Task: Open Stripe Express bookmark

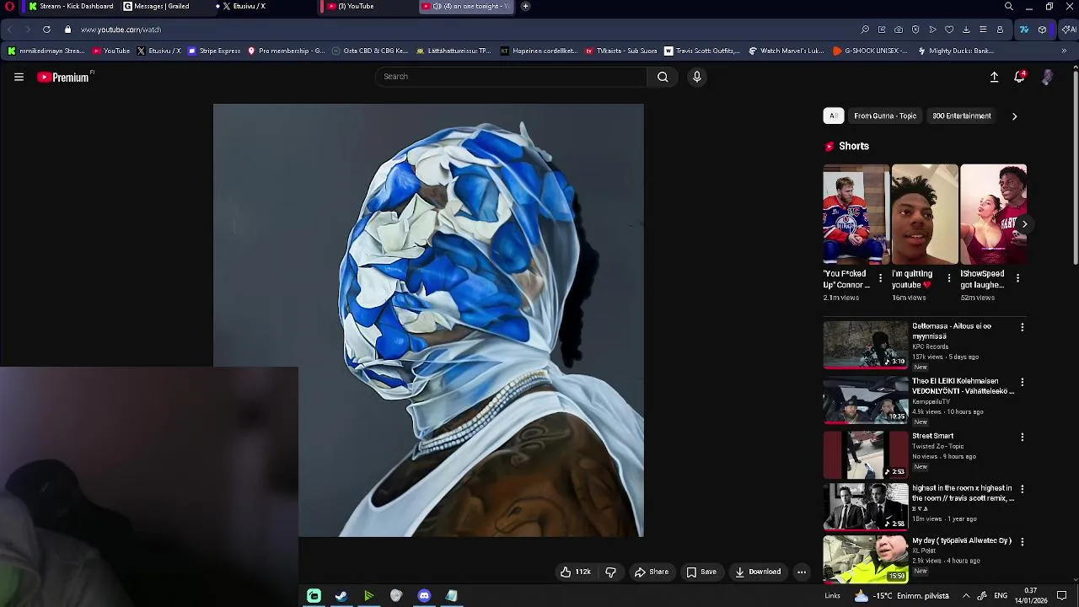Action: [x=214, y=51]
